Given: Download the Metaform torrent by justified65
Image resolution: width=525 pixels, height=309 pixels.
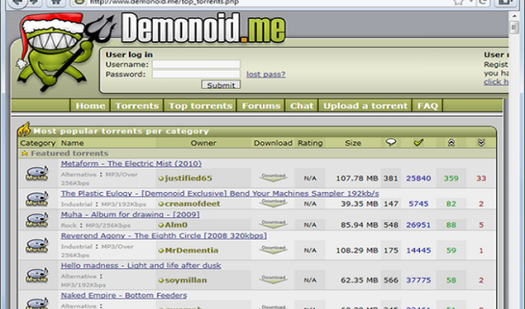Looking at the screenshot, I should (273, 177).
